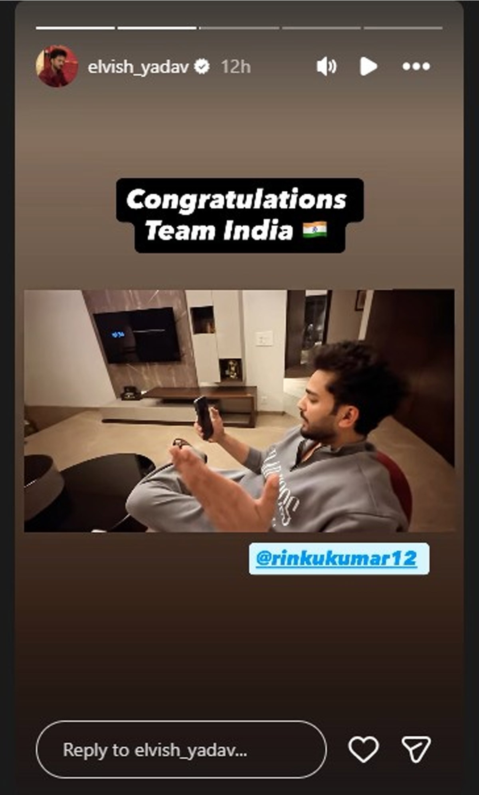Click the Reply to elvish_yadav field

click(x=181, y=749)
